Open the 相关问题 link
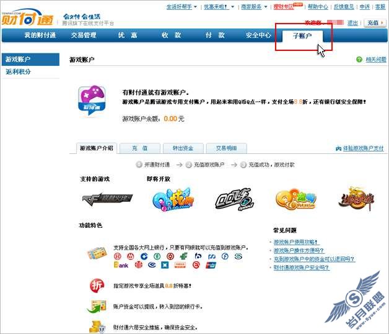Image resolution: width=389 pixels, height=334 pixels. click(376, 60)
